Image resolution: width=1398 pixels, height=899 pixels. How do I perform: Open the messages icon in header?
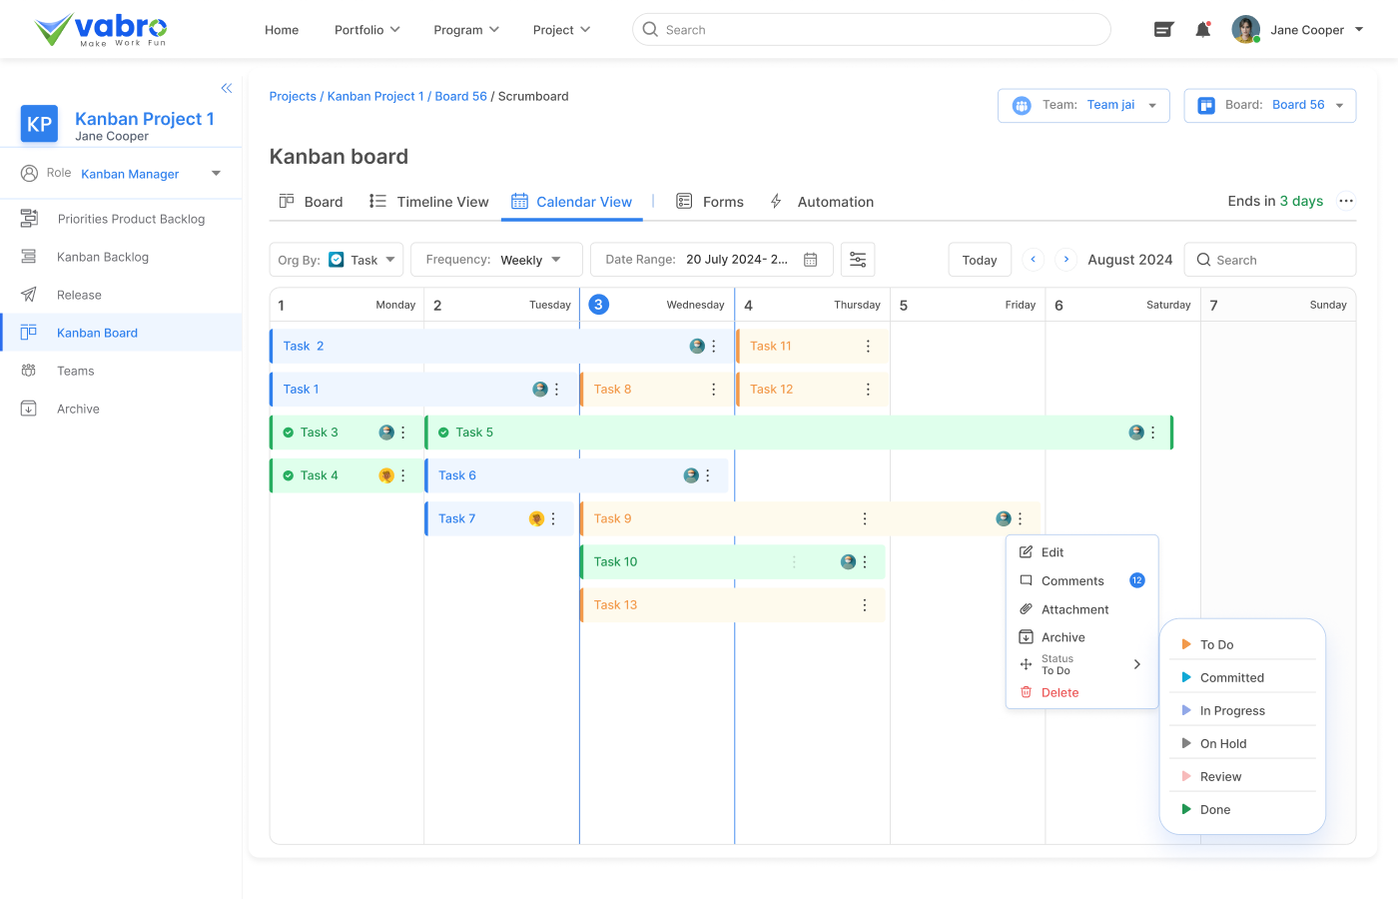(x=1163, y=30)
